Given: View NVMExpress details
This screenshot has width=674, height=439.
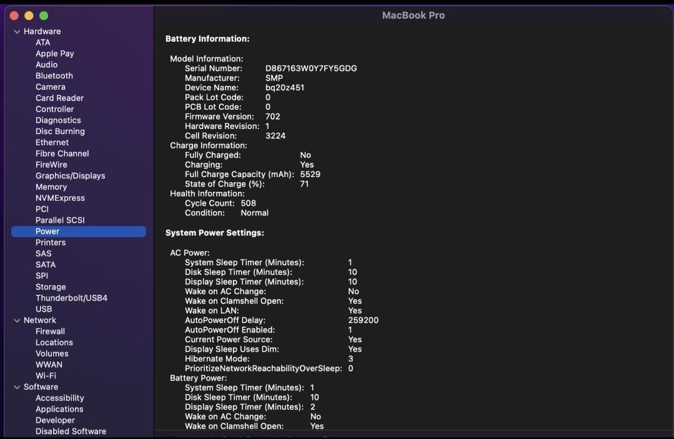Looking at the screenshot, I should (x=60, y=198).
